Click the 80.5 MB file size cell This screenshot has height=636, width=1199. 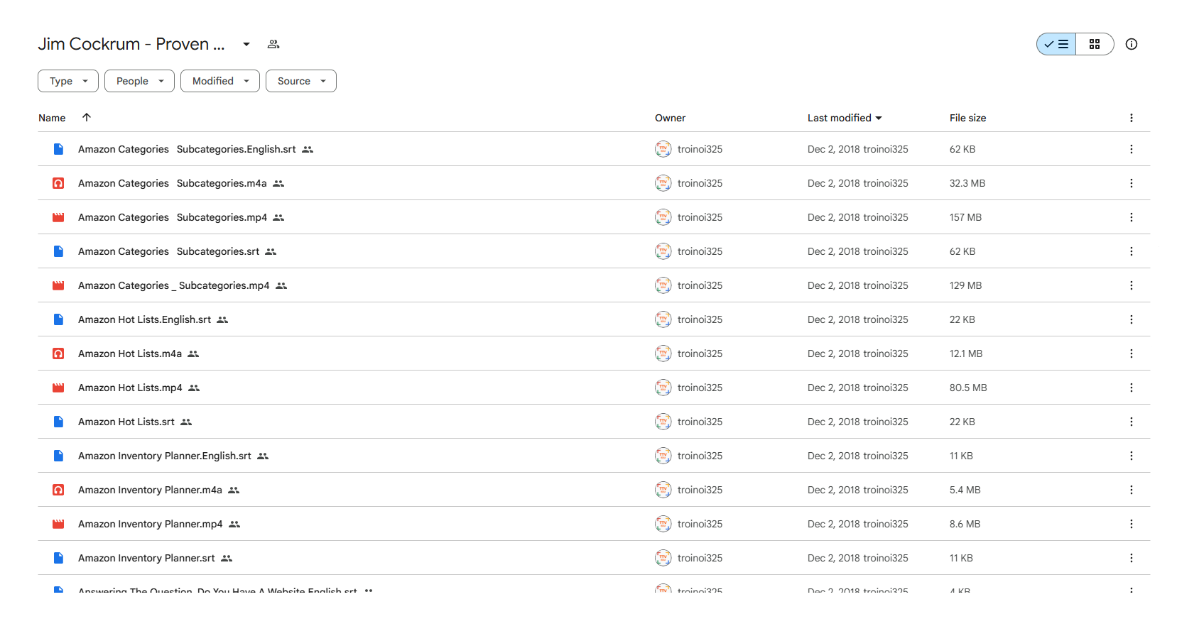(x=968, y=388)
